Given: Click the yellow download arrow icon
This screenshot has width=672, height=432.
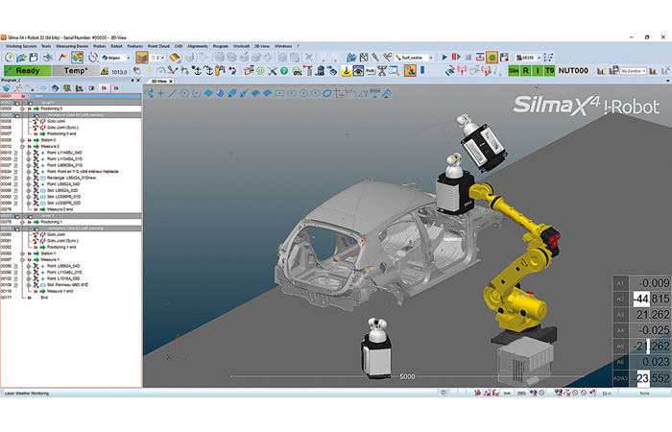Looking at the screenshot, I should point(347,71).
